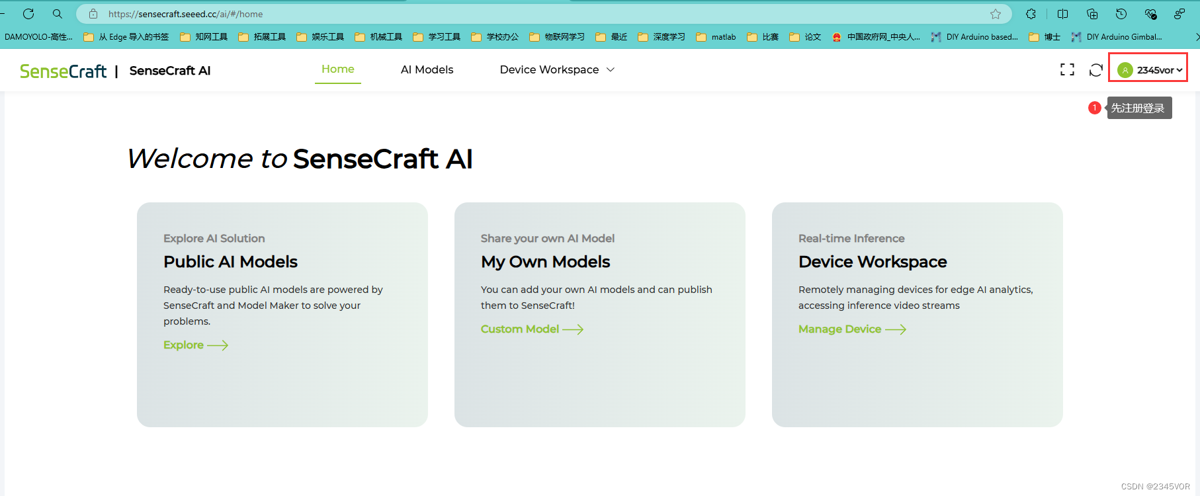Open the browser extensions puzzle icon
The width and height of the screenshot is (1200, 496).
click(1031, 14)
